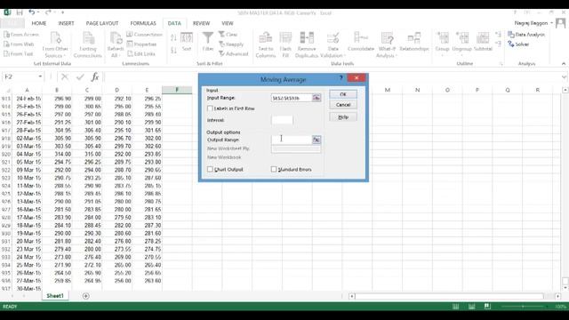Check Labels in First Row
This screenshot has height=320, width=569.
click(210, 108)
